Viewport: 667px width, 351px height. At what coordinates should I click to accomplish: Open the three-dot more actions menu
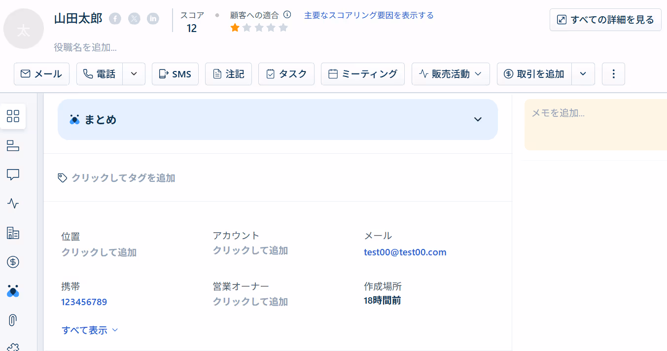pos(614,74)
